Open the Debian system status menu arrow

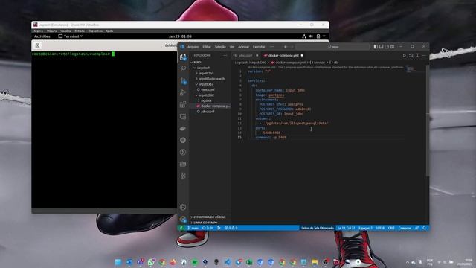[324, 36]
